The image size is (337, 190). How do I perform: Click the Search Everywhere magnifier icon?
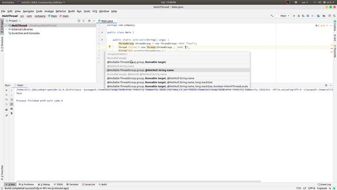pos(334,16)
